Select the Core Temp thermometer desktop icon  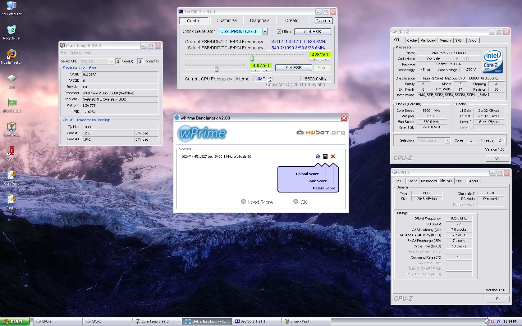11,129
